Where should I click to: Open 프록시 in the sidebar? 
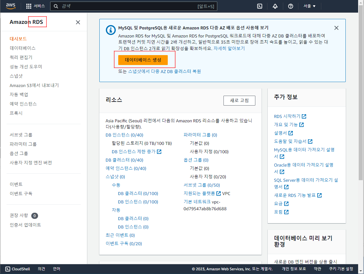[x=16, y=113]
